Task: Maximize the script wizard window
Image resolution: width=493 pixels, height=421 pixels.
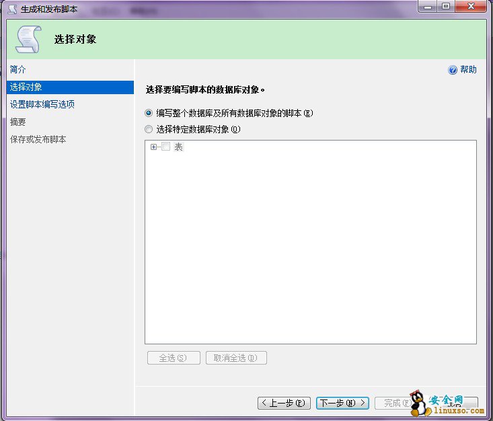Action: [x=445, y=6]
